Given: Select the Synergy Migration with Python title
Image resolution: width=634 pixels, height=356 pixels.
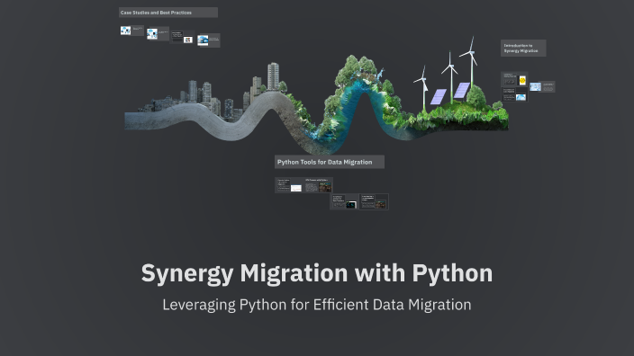Looking at the screenshot, I should pos(317,273).
